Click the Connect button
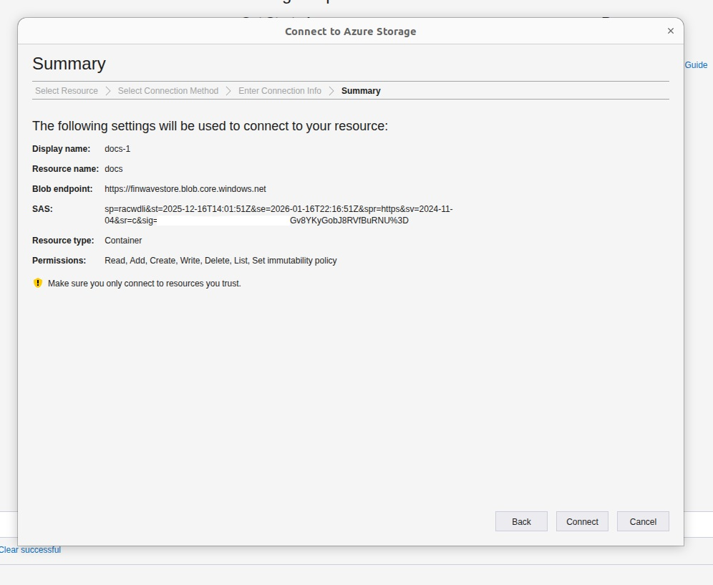 click(x=582, y=521)
